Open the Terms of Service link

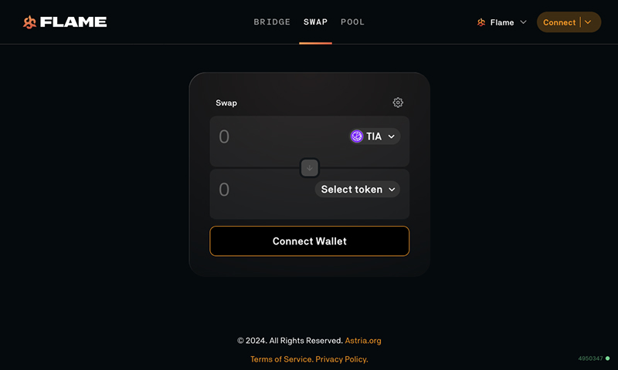[282, 359]
